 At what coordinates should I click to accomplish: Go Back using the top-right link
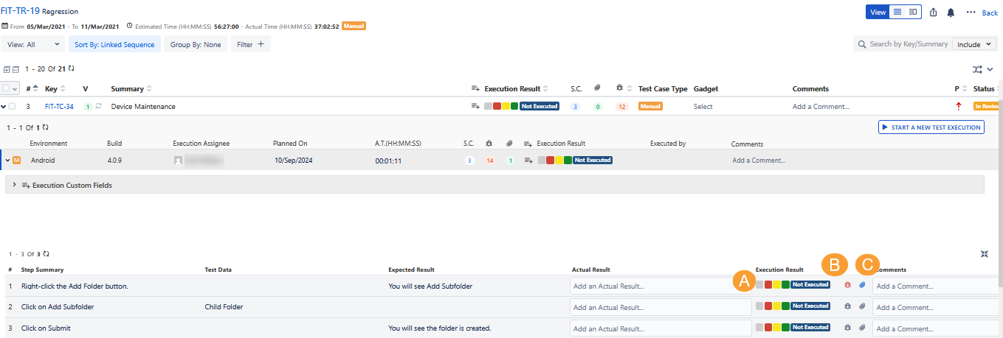990,13
